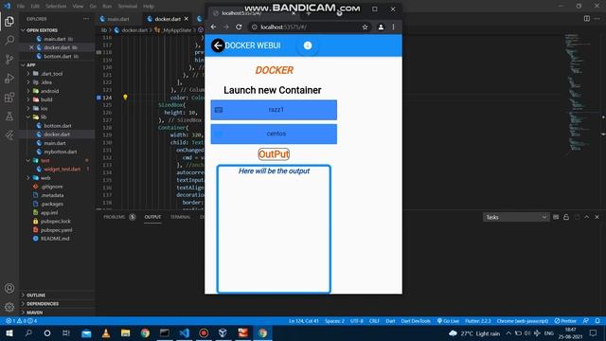Open the Tasks output channel dropdown
Image resolution: width=606 pixels, height=341 pixels.
coord(516,217)
